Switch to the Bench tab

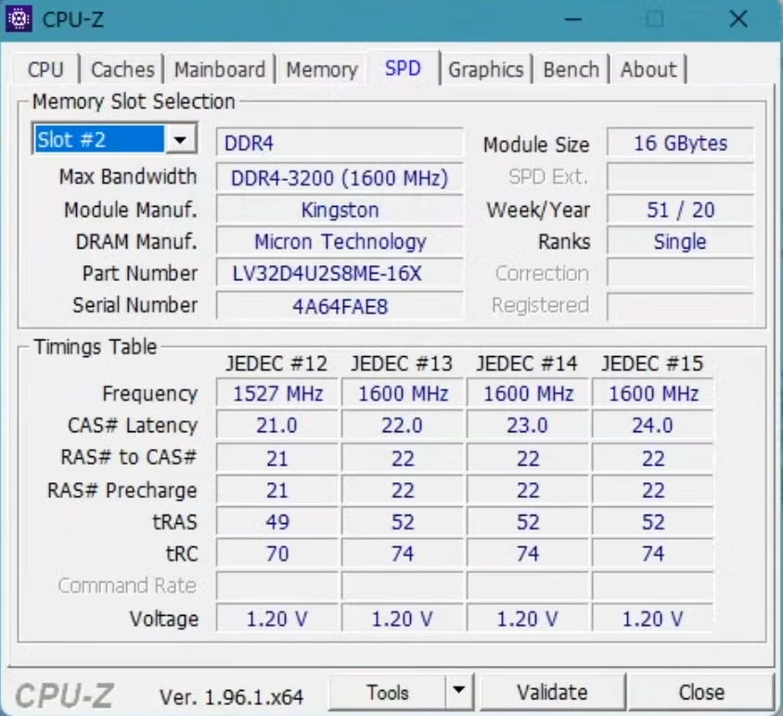(x=571, y=70)
